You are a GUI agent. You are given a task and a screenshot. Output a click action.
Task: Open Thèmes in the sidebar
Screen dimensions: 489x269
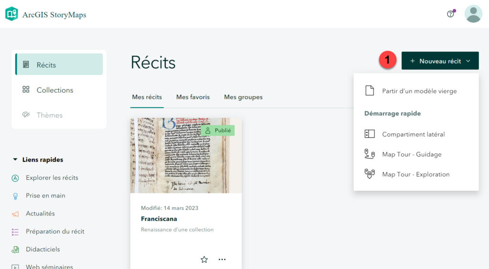coord(49,115)
